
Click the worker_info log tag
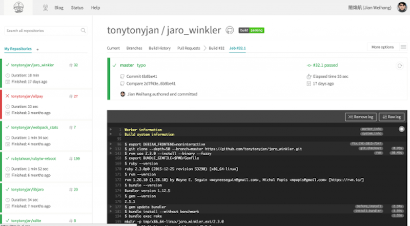tap(372, 129)
